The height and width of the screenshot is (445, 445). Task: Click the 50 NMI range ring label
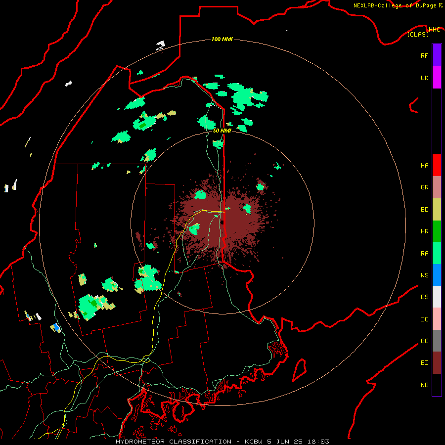tap(222, 131)
